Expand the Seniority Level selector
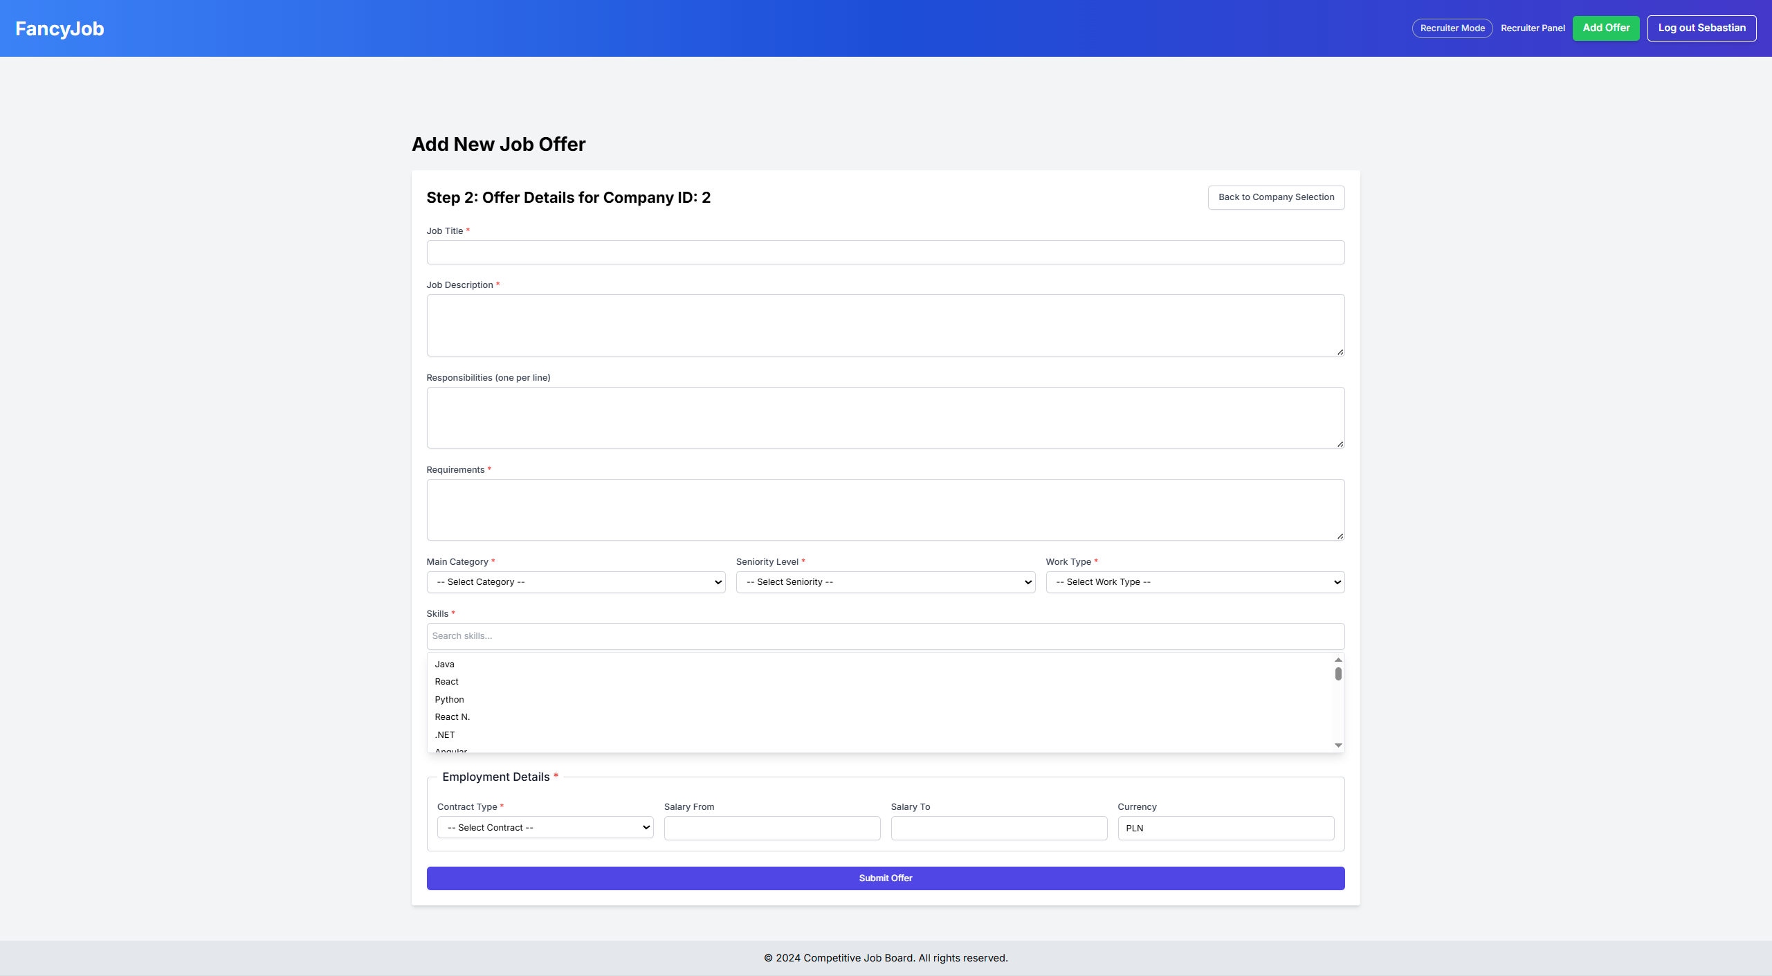1772x976 pixels. pyautogui.click(x=885, y=582)
